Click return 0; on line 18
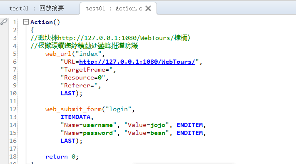Viewport: 296px width, 164px height. click(62, 157)
